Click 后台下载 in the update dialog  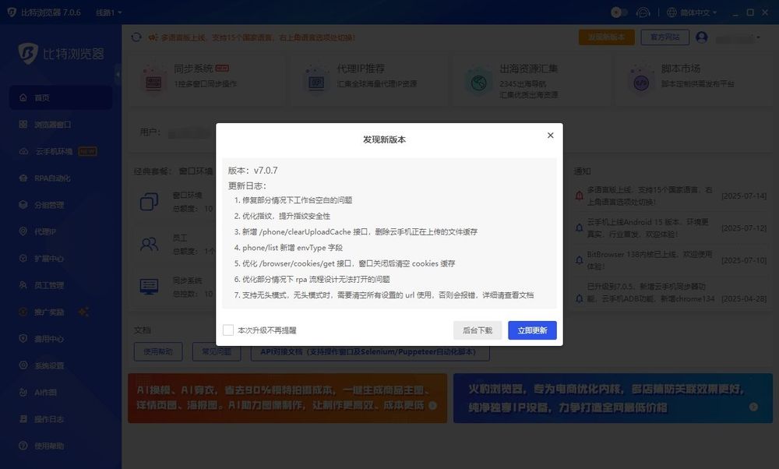[x=478, y=330]
